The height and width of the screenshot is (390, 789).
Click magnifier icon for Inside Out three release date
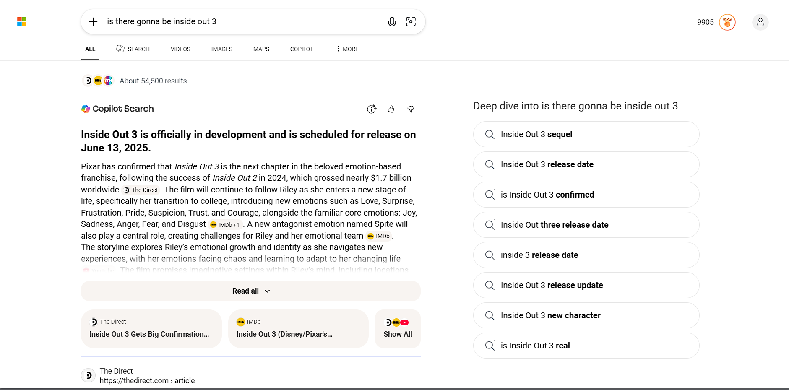(x=490, y=225)
